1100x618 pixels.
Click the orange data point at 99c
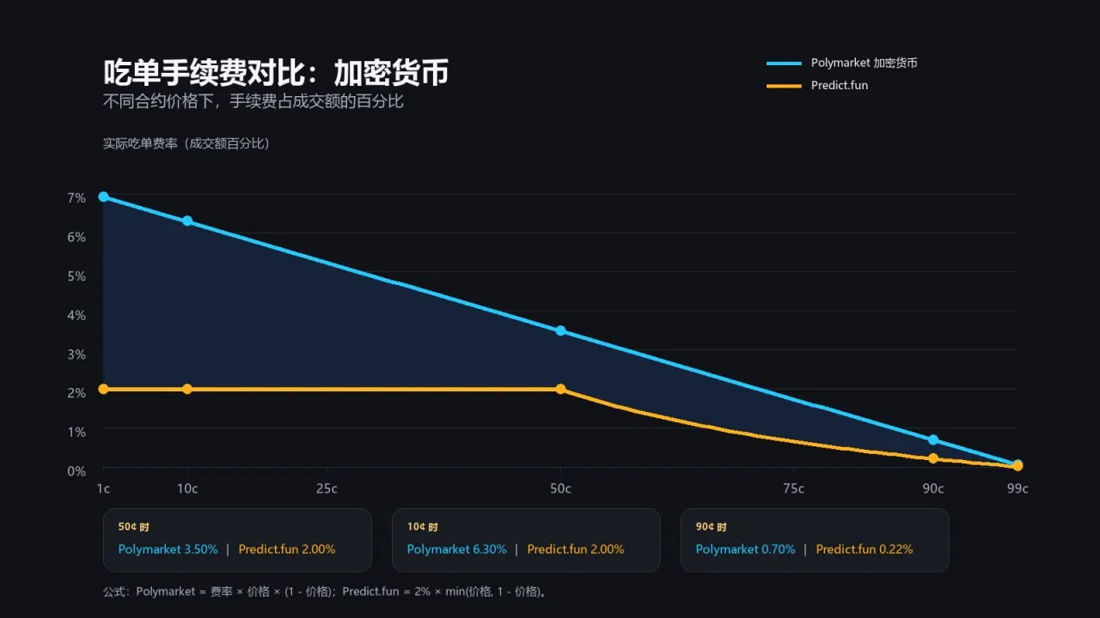(1017, 465)
